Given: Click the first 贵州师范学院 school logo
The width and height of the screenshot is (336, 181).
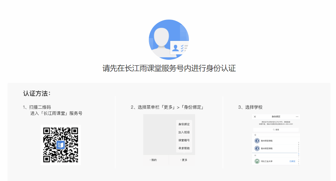Looking at the screenshot, I should click(257, 141).
